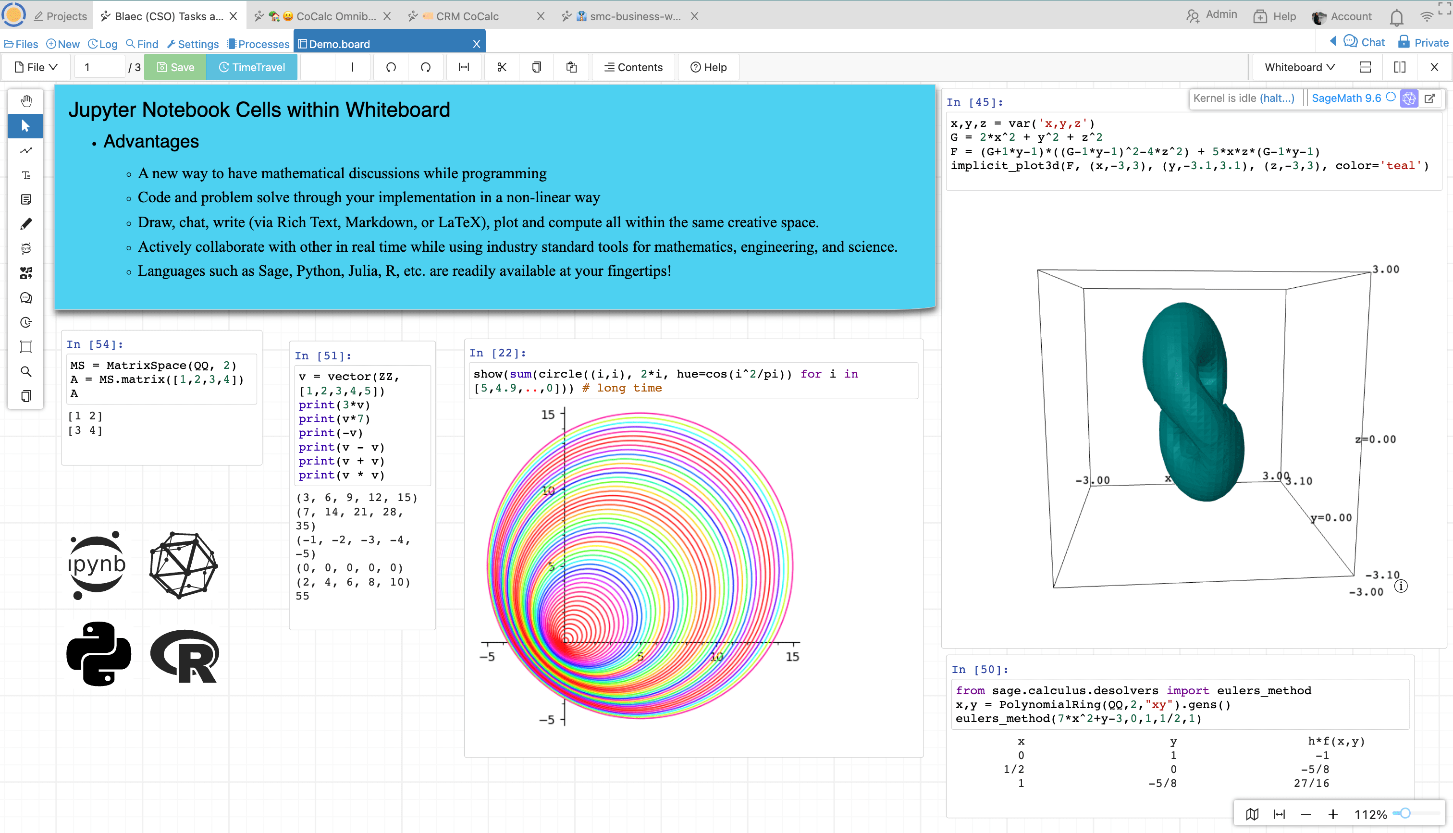This screenshot has width=1453, height=833.
Task: Select the pen drawing tool
Action: click(x=26, y=224)
